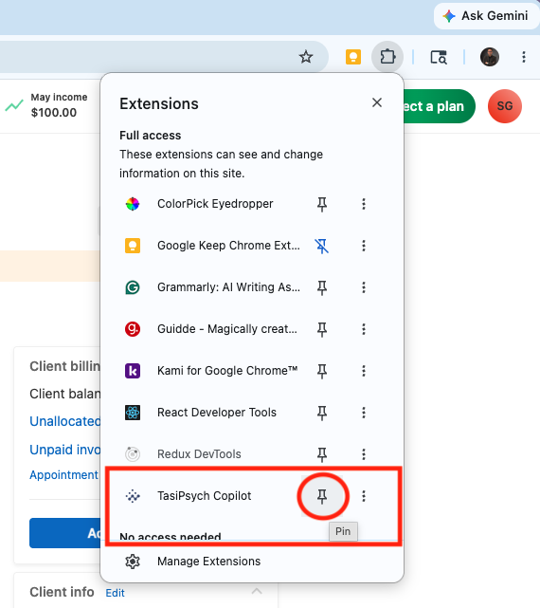Select Kami for Google Chrome entry
Screen dimensions: 540x608
[x=227, y=371]
